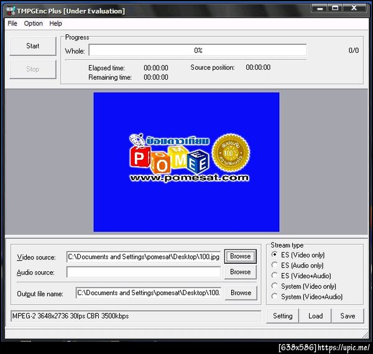Open the Help menu
Viewport: 373px width, 354px height.
(x=56, y=23)
